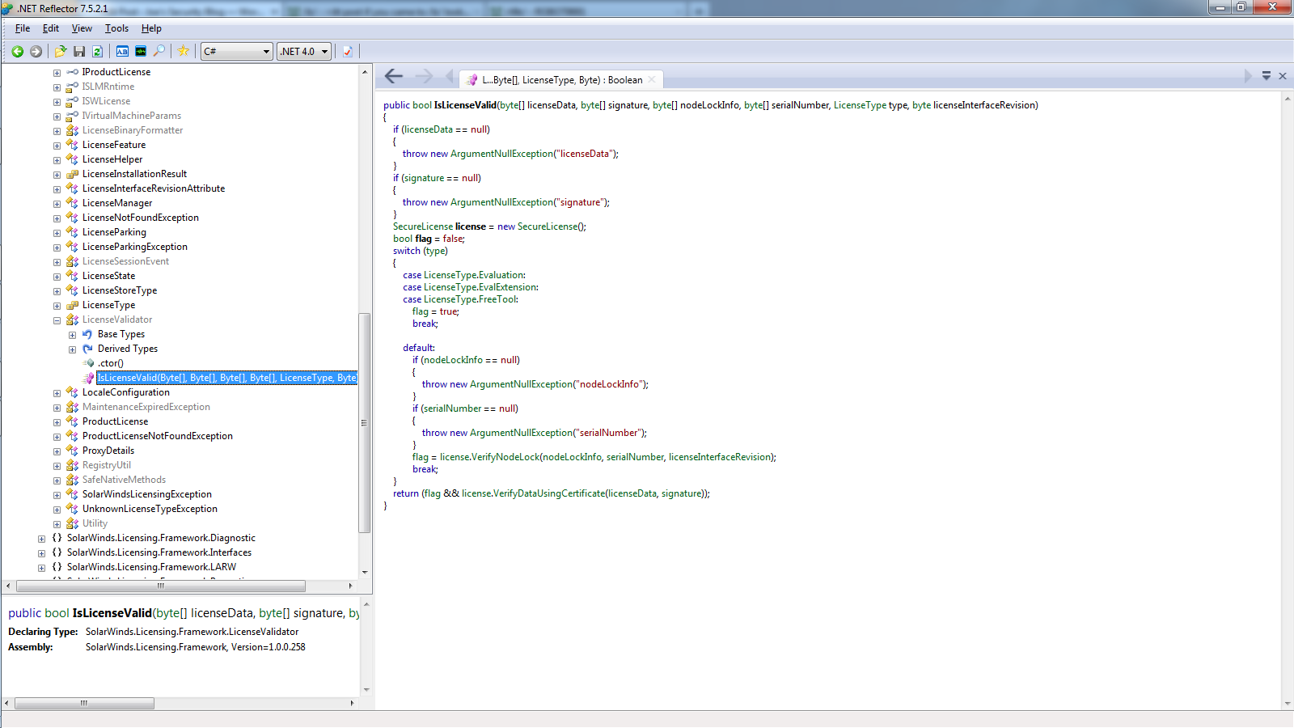Click the details pane horizontal scrollbar

click(84, 703)
